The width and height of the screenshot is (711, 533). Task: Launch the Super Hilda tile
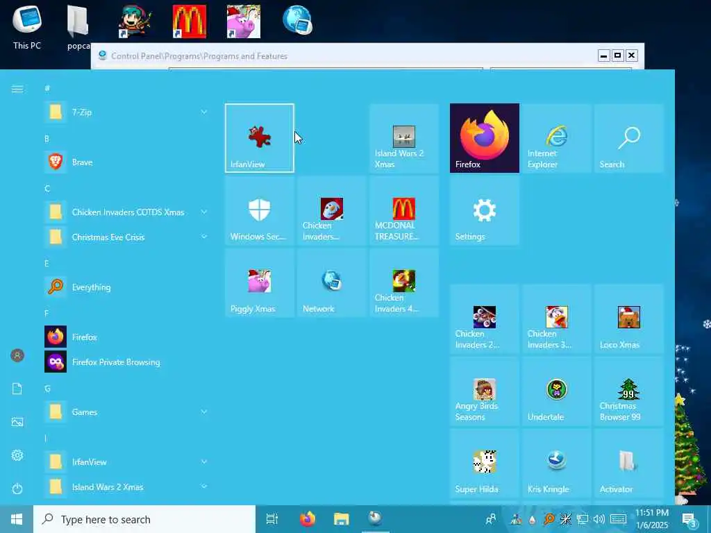pyautogui.click(x=484, y=463)
